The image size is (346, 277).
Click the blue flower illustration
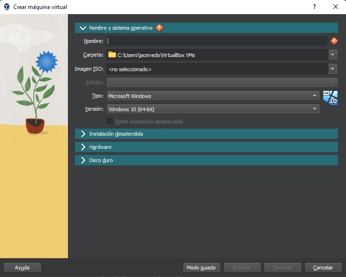[46, 61]
